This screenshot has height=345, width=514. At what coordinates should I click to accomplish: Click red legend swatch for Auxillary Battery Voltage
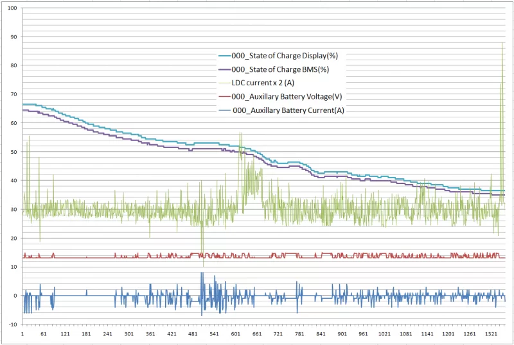(x=224, y=96)
